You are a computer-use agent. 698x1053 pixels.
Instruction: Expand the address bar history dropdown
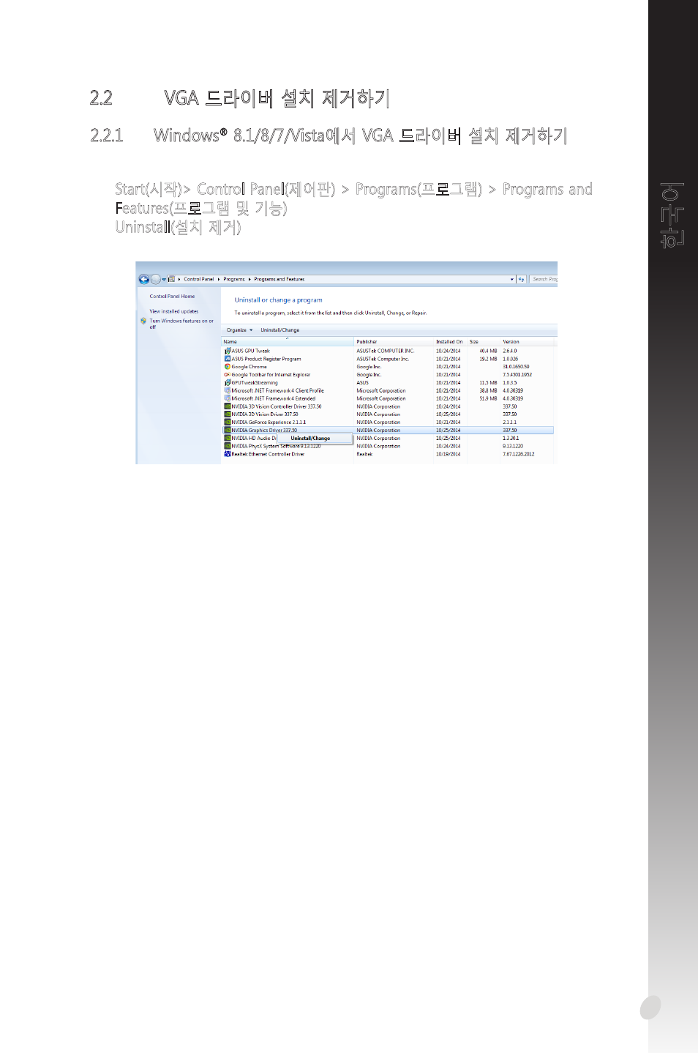point(511,279)
